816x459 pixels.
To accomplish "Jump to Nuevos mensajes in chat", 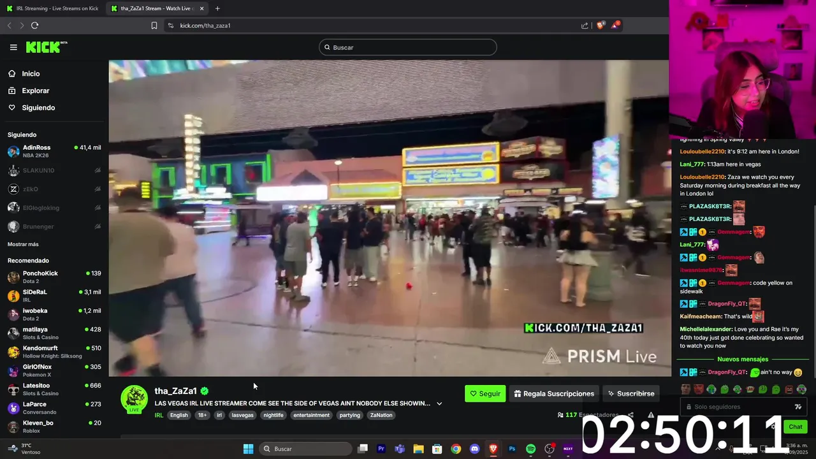I will (743, 359).
